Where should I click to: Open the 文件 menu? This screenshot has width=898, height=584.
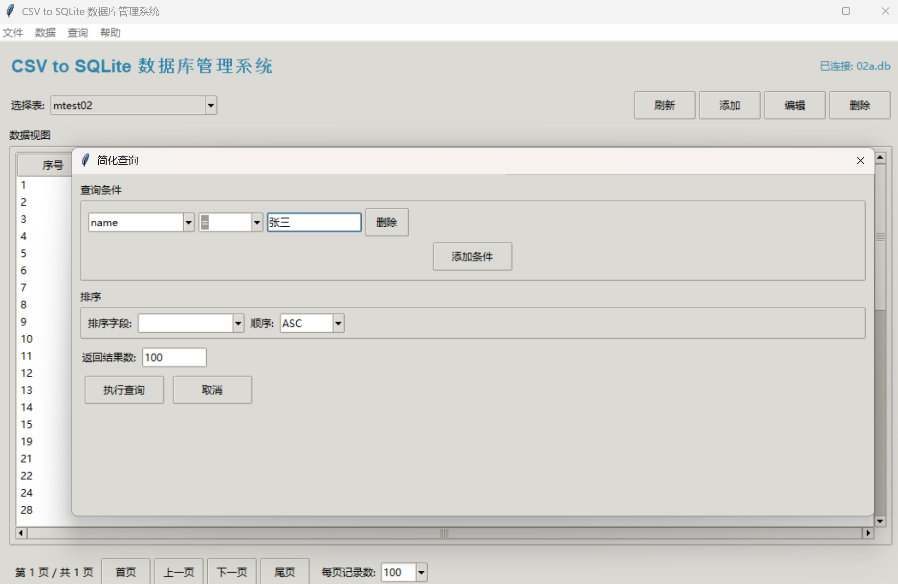(13, 32)
